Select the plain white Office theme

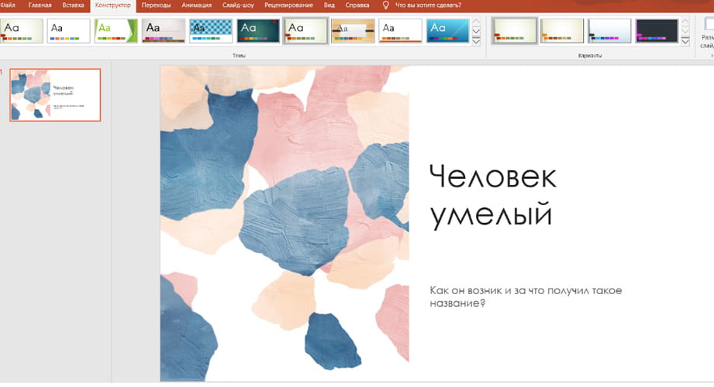click(68, 31)
